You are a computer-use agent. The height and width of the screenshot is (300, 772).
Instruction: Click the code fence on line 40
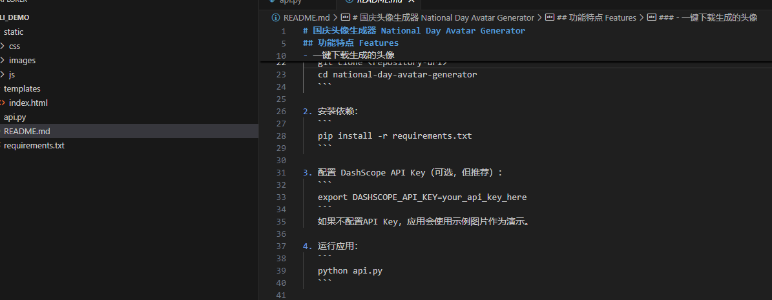(324, 282)
